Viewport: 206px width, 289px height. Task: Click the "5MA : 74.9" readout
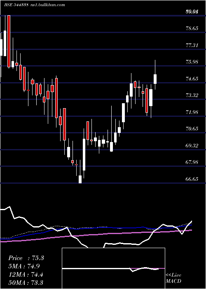point(24,266)
